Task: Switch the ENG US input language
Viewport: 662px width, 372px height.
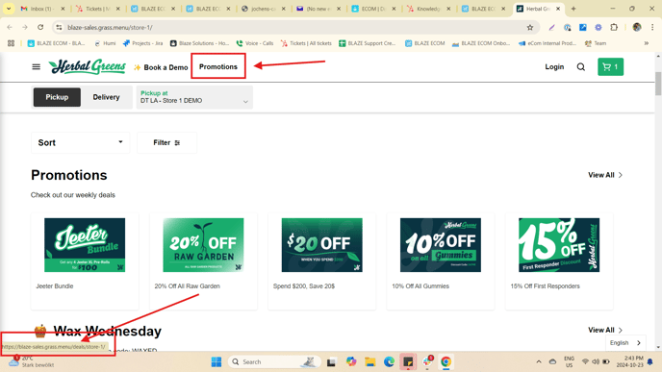Action: [x=569, y=361]
